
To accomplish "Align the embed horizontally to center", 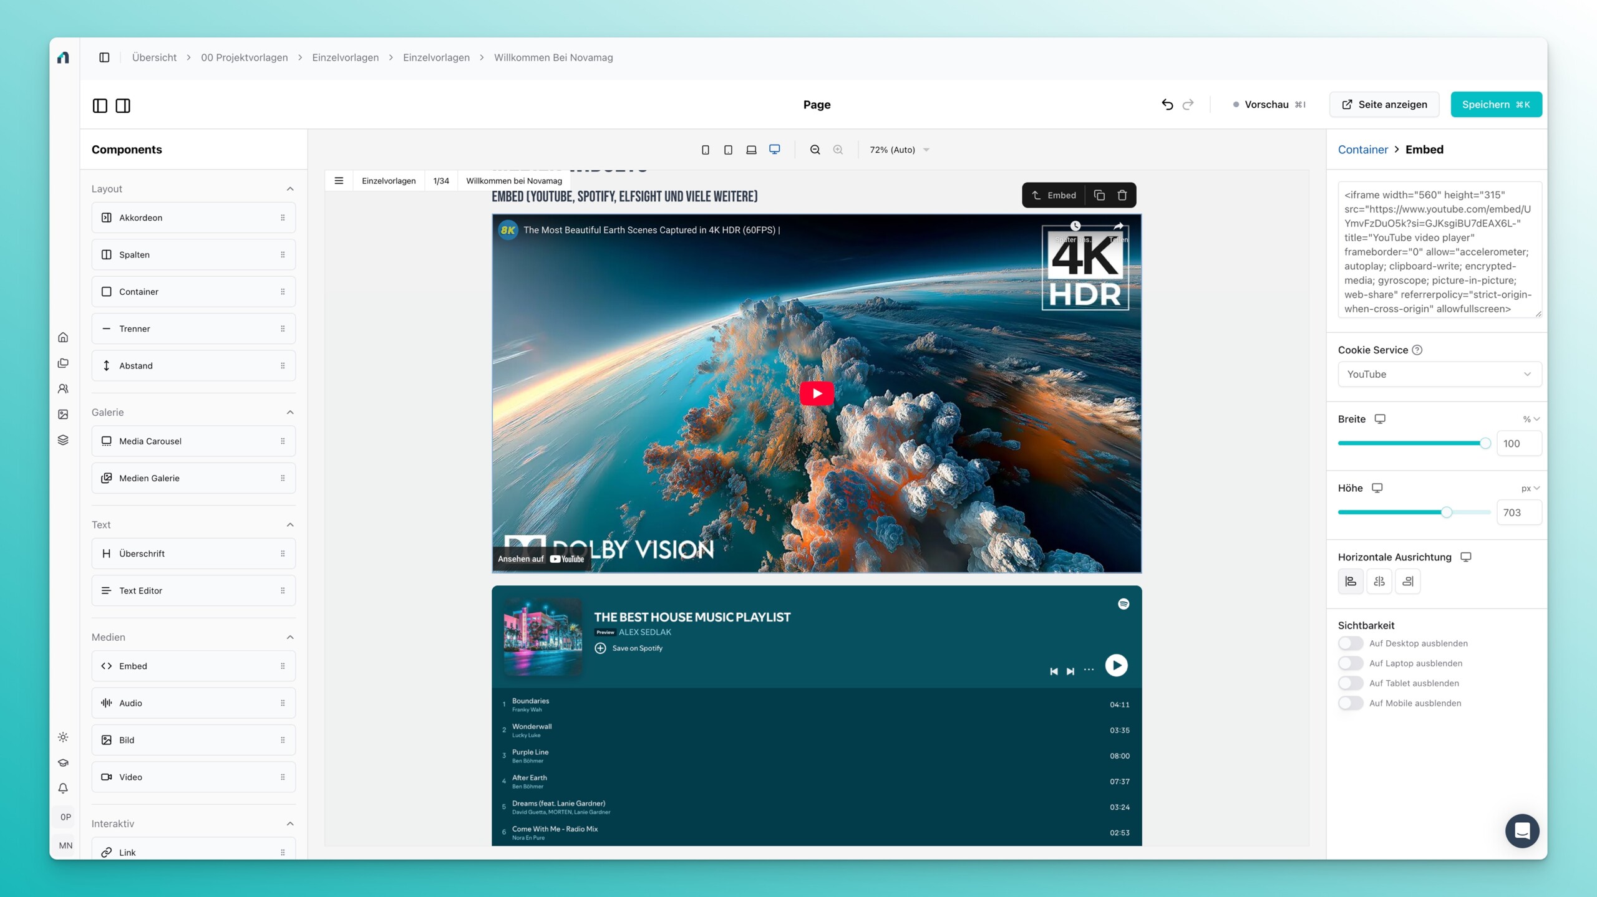I will [x=1379, y=582].
